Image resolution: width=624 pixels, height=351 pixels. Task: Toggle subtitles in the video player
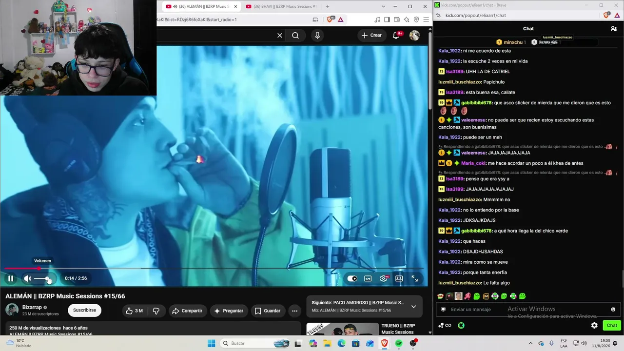tap(368, 278)
